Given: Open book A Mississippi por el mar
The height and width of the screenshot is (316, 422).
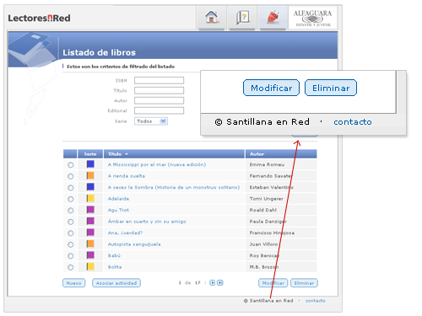Looking at the screenshot, I should [157, 164].
